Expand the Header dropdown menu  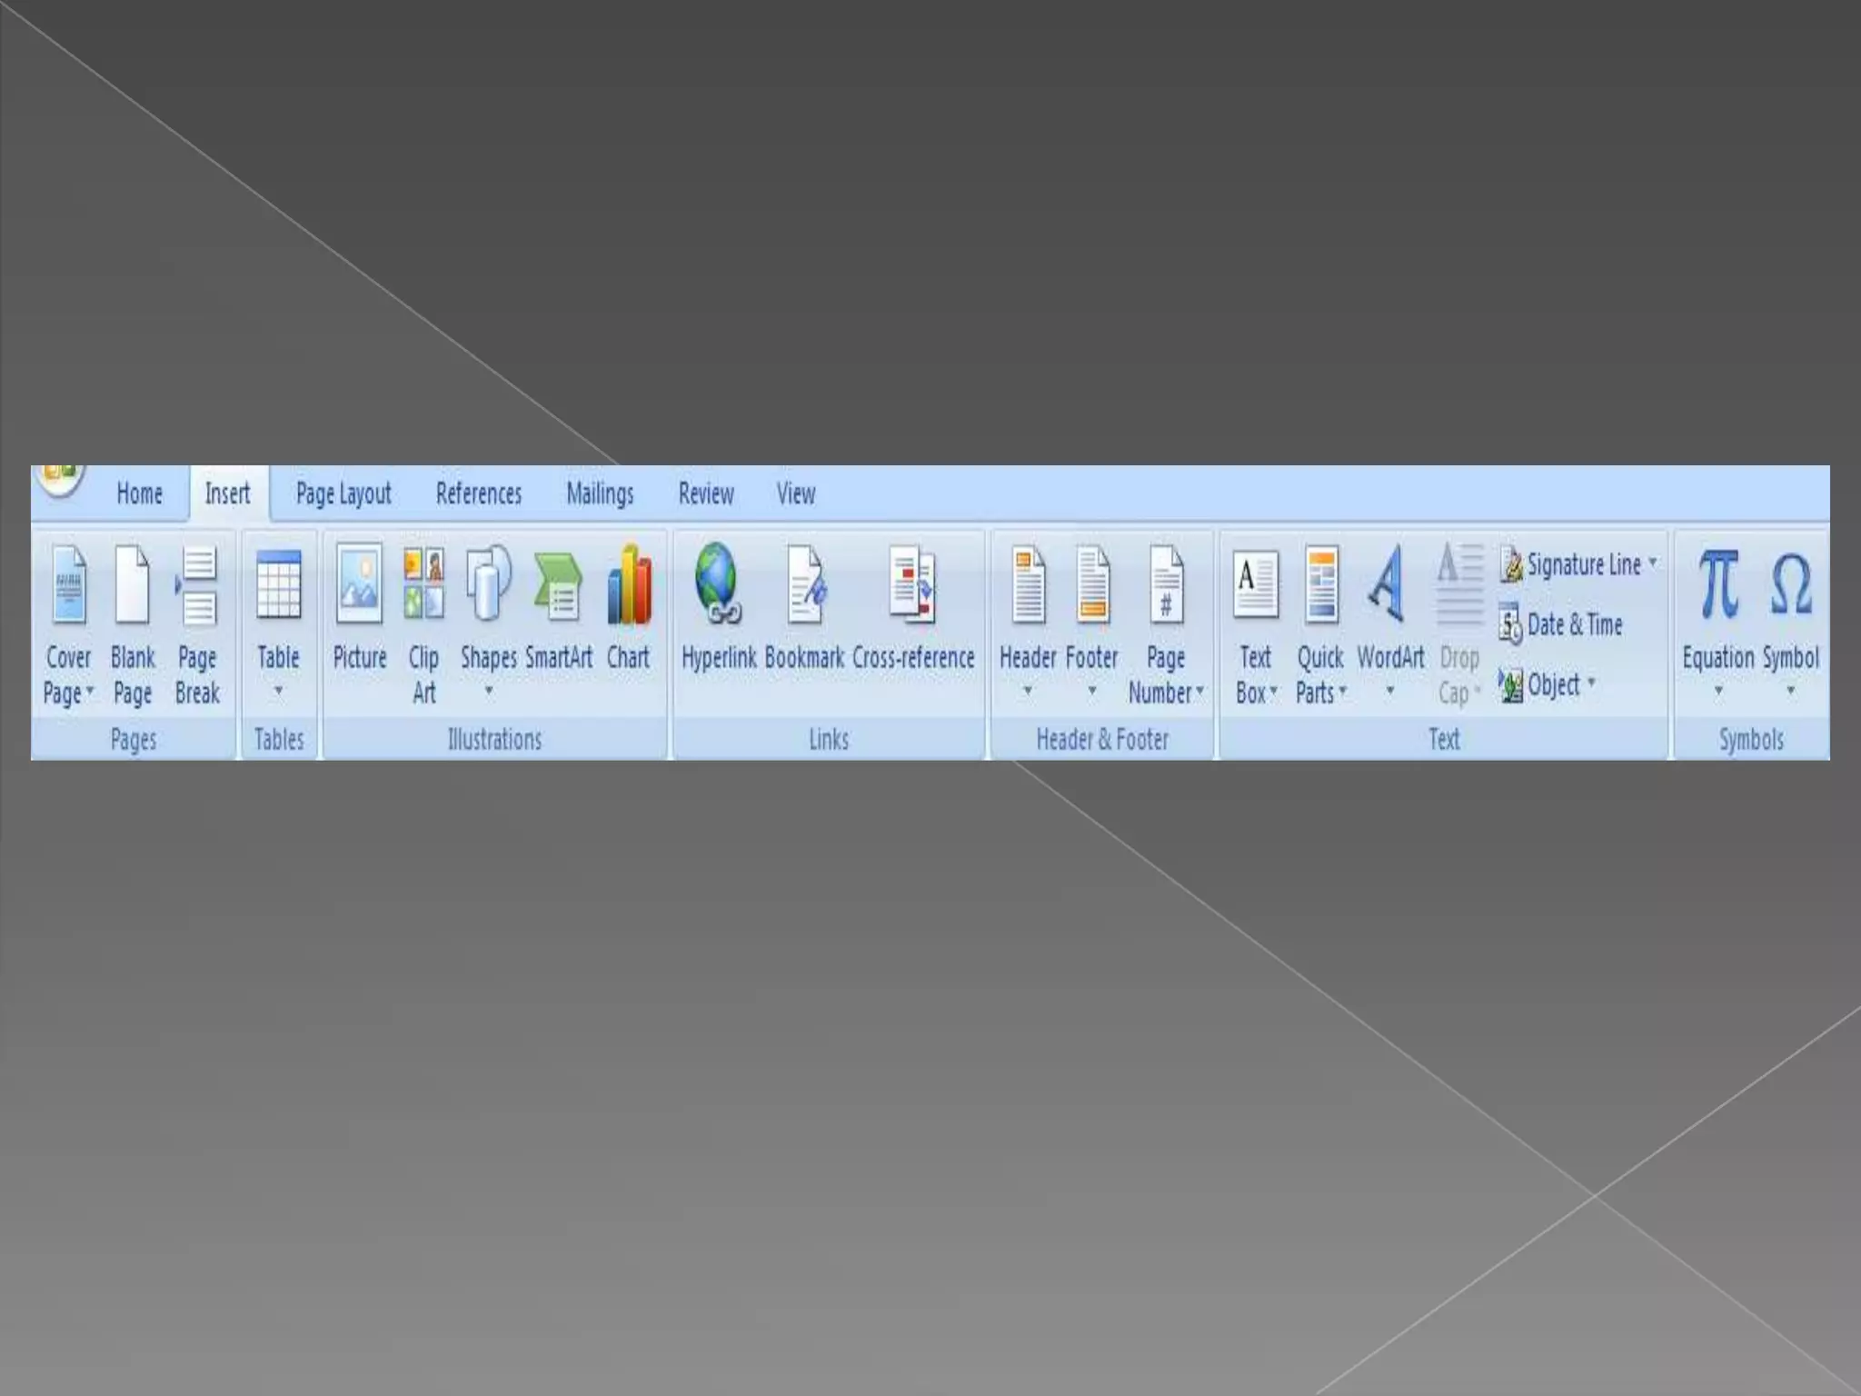tap(1028, 691)
